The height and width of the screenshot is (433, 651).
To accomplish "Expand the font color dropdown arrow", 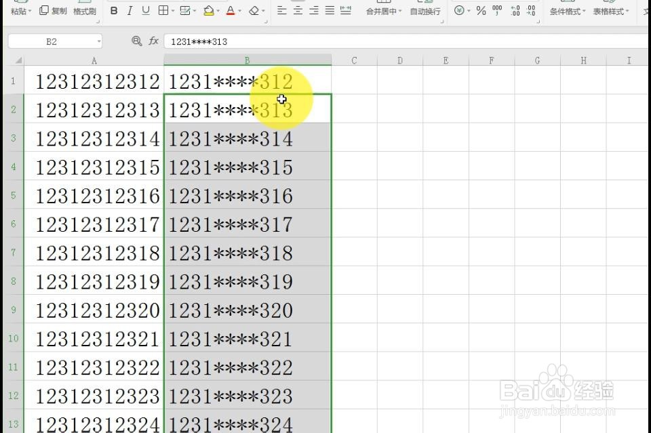I will tap(239, 12).
